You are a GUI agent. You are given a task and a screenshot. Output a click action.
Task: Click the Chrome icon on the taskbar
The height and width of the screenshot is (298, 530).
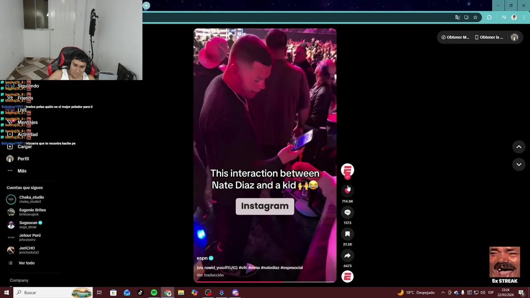tap(168, 293)
